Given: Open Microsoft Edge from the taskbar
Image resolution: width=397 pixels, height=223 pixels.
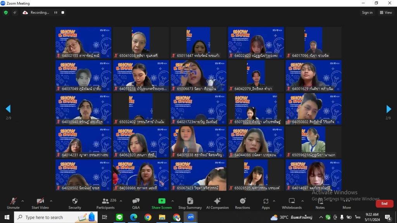Looking at the screenshot, I should coord(133,217).
